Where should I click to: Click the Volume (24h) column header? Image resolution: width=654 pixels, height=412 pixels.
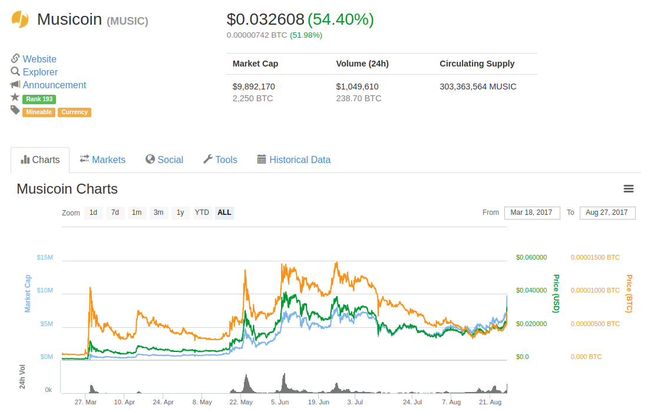point(362,64)
